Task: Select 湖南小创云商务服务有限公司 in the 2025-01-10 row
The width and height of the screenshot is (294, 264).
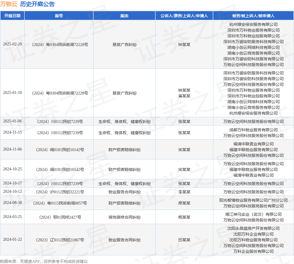Action: point(254,107)
